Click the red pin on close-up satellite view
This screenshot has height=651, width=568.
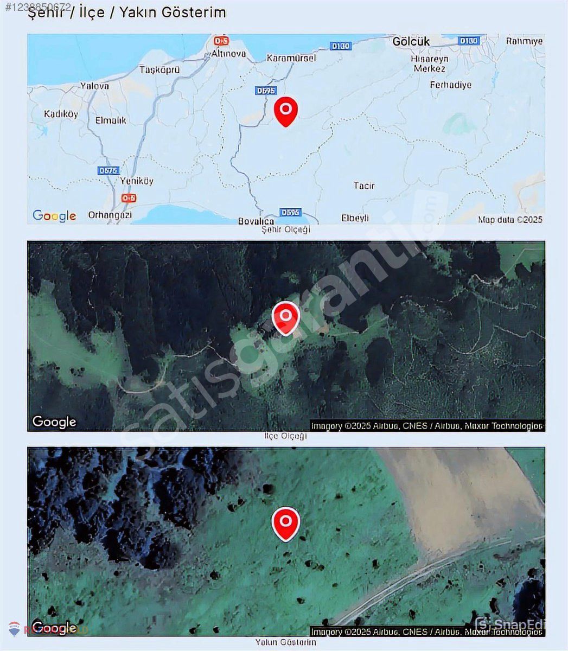click(x=285, y=524)
